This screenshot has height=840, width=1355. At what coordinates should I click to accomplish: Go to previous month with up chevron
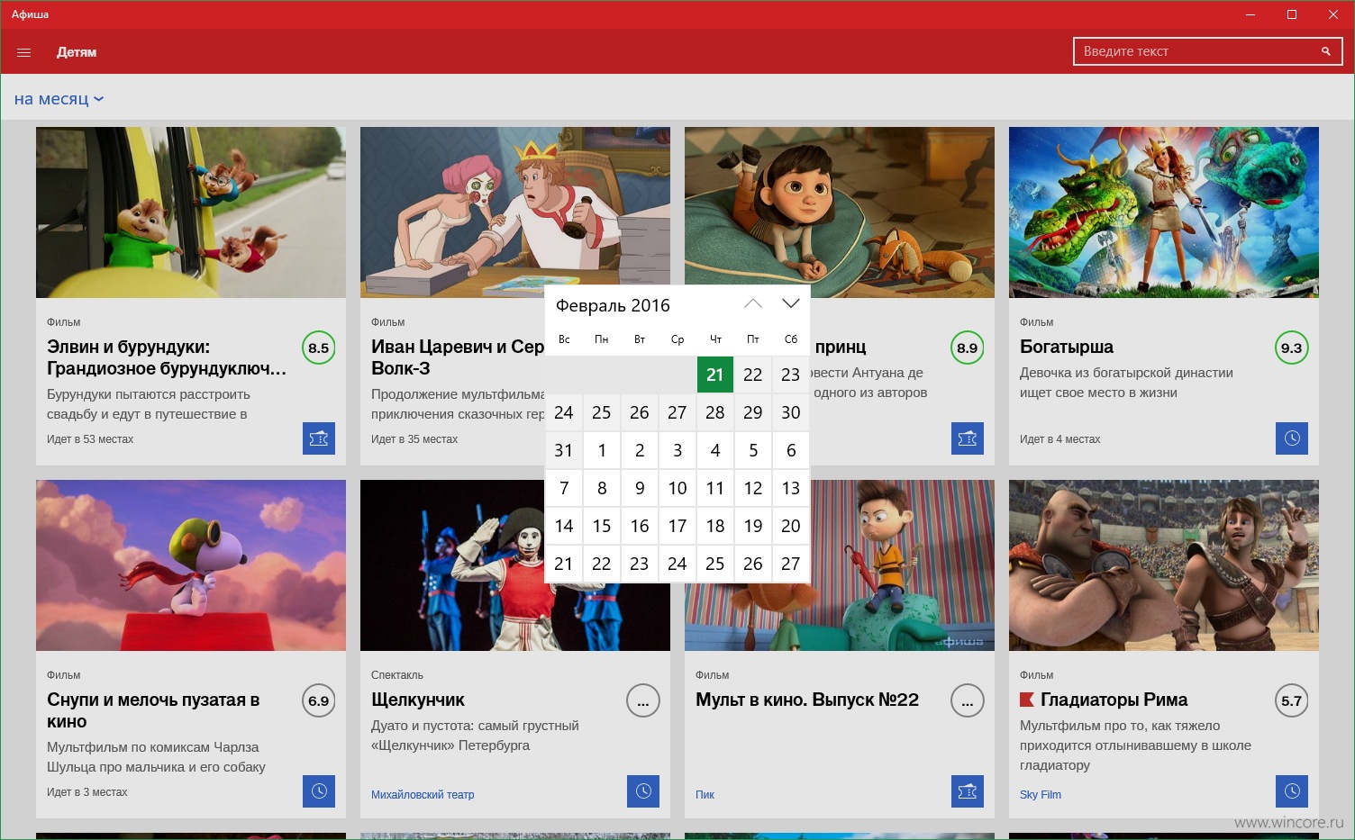point(753,304)
